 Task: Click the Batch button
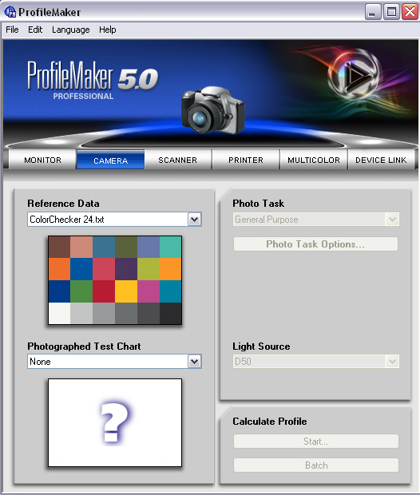(315, 465)
